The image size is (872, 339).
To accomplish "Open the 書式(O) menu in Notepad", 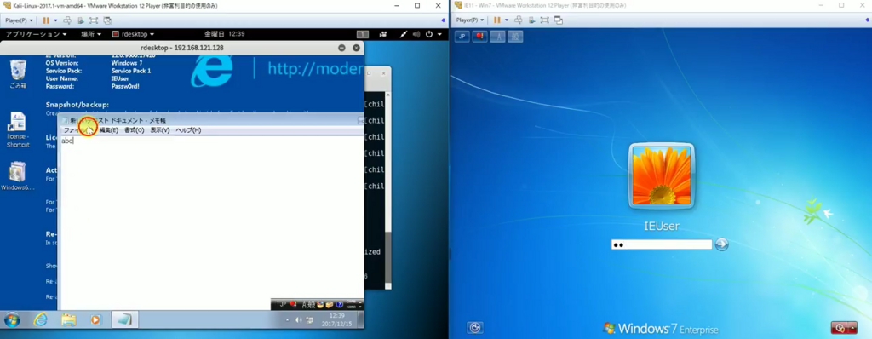I will (134, 130).
